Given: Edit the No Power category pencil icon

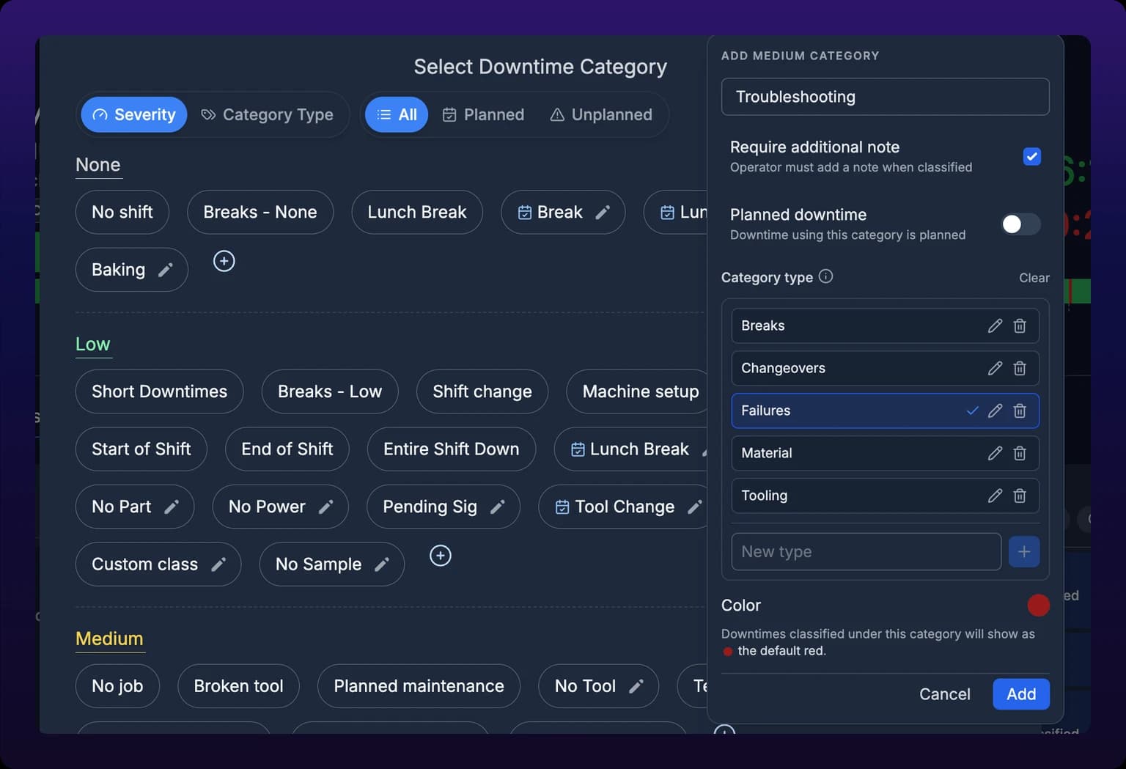Looking at the screenshot, I should [325, 507].
